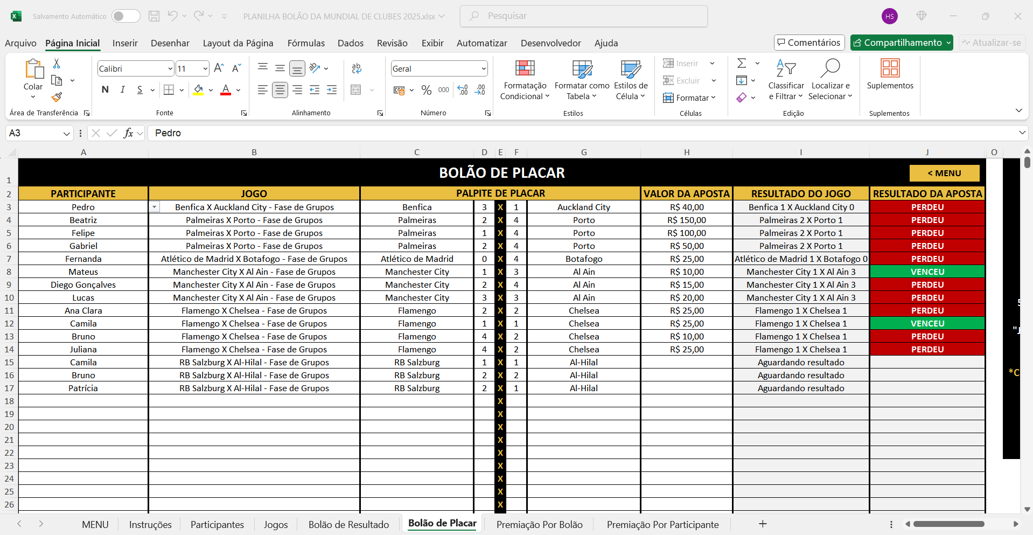1033x535 pixels.
Task: Click the borders icon in Fonte group
Action: pos(169,90)
